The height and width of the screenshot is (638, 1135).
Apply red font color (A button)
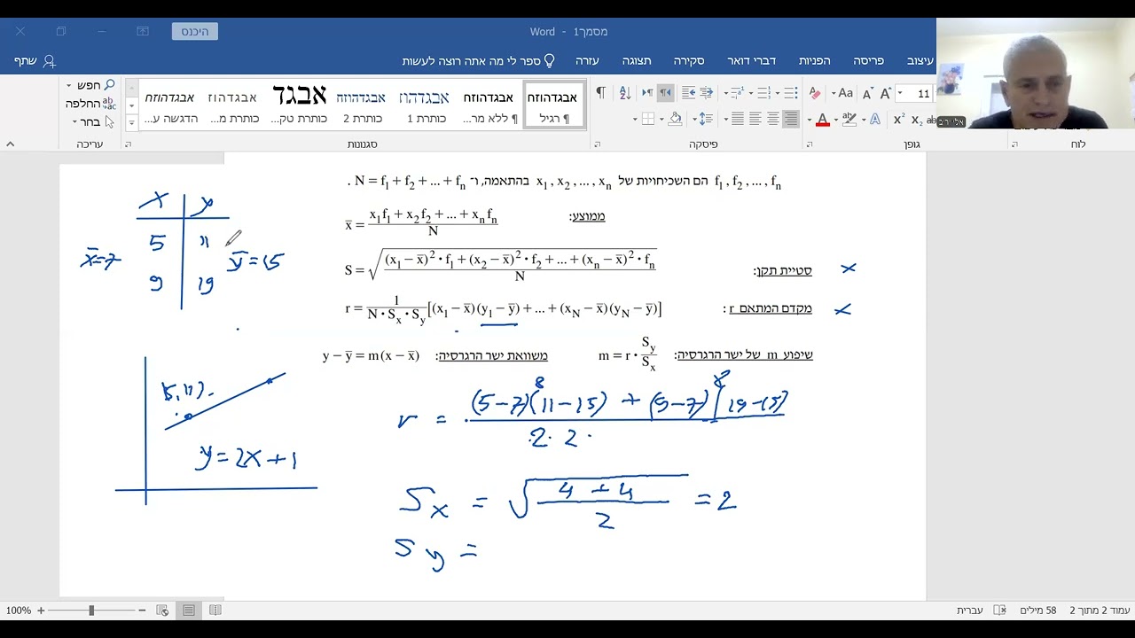[x=822, y=119]
